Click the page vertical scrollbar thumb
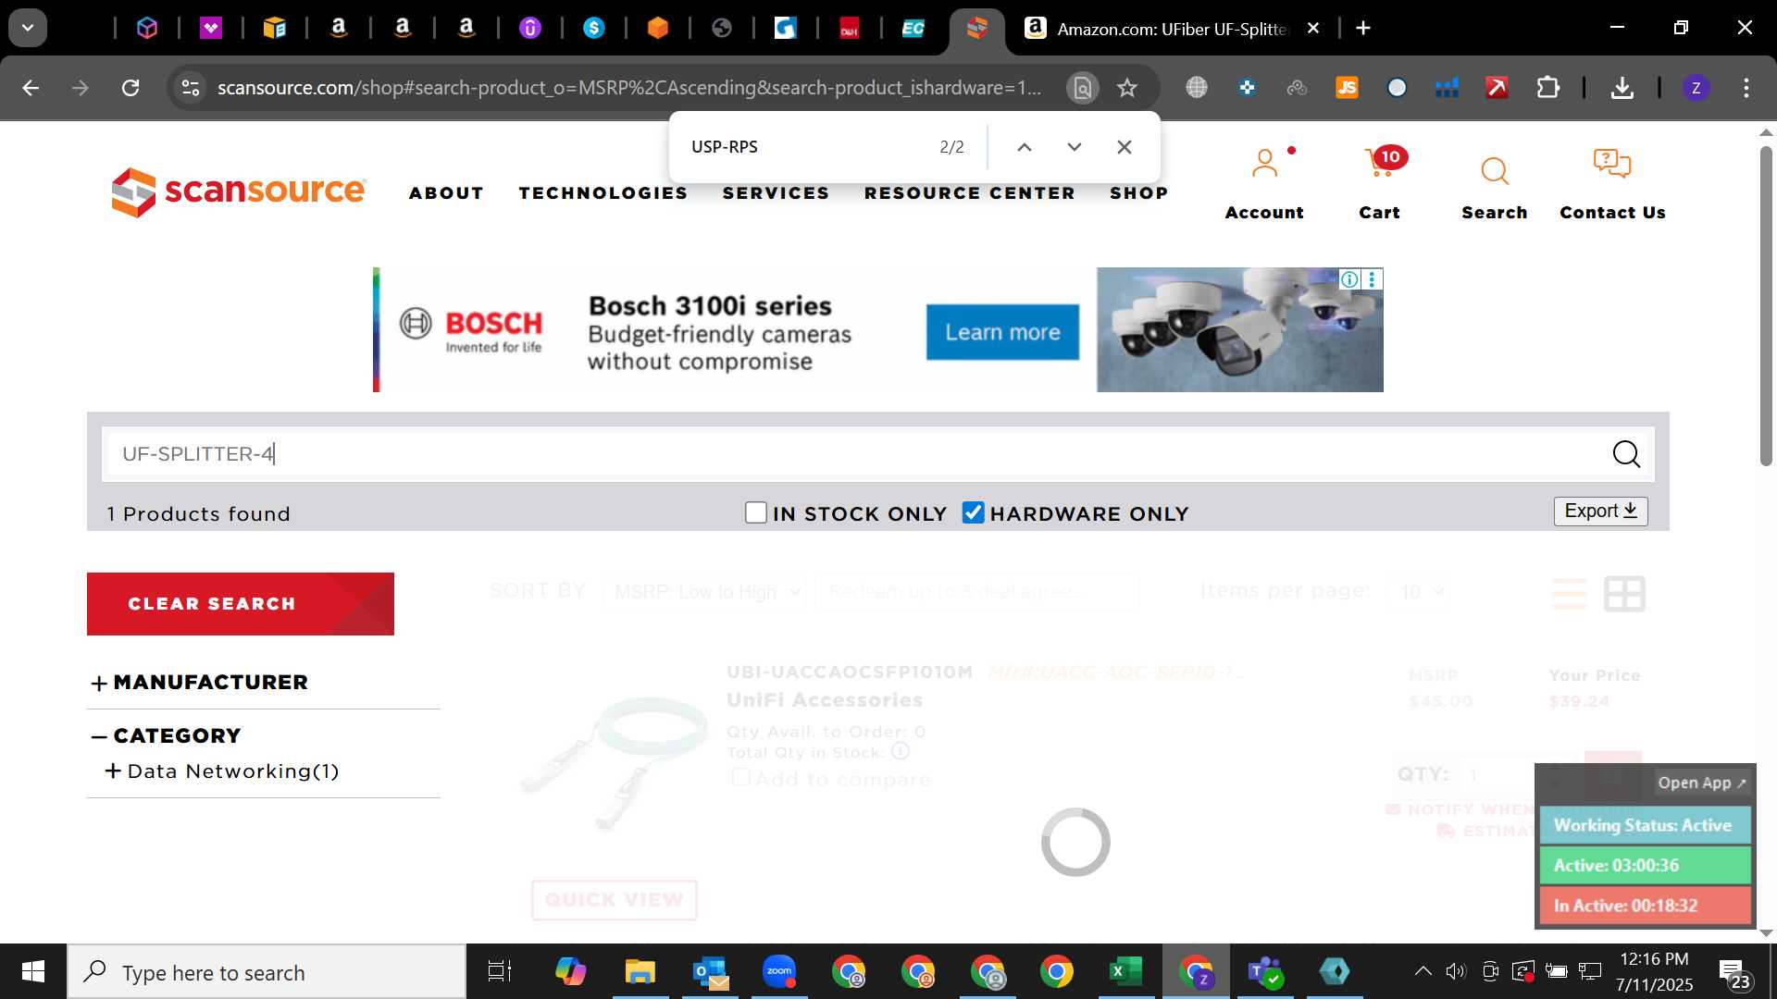The image size is (1777, 999). tap(1766, 305)
